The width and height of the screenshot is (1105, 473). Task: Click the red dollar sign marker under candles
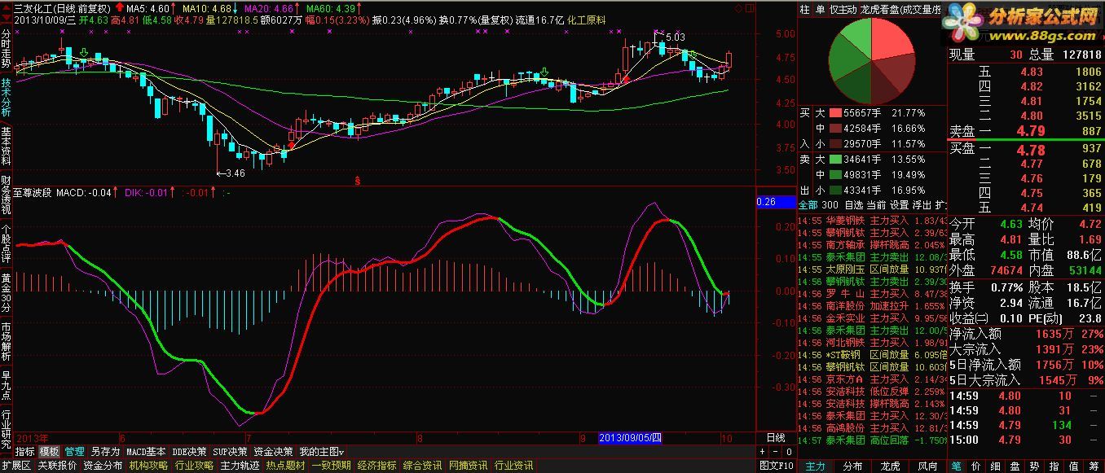point(358,179)
